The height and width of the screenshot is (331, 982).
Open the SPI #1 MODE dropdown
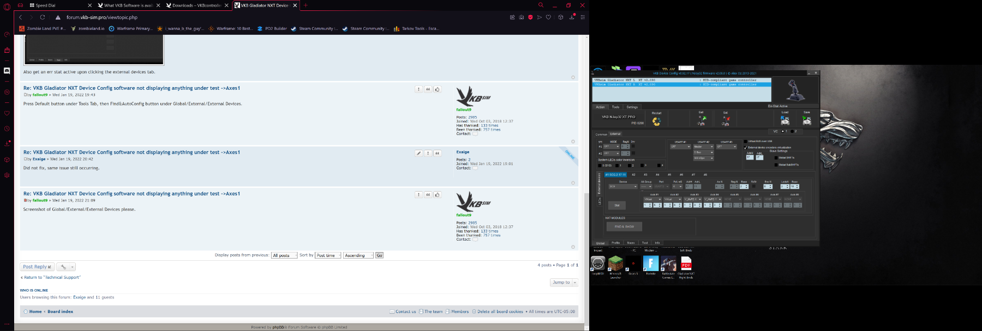click(x=611, y=146)
